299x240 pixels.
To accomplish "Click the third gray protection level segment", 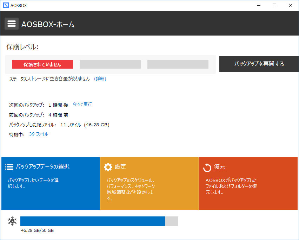I will point(178,64).
